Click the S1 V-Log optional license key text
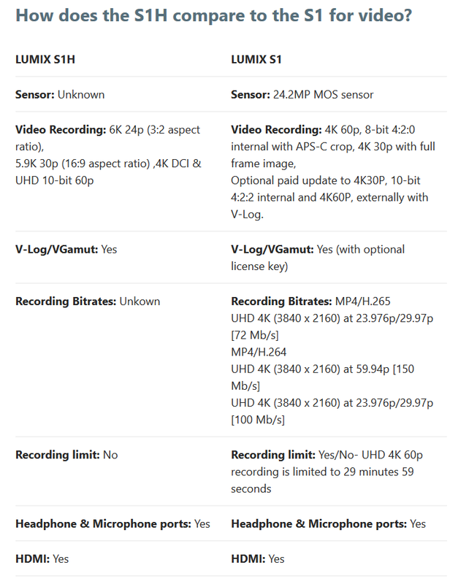 [x=318, y=258]
